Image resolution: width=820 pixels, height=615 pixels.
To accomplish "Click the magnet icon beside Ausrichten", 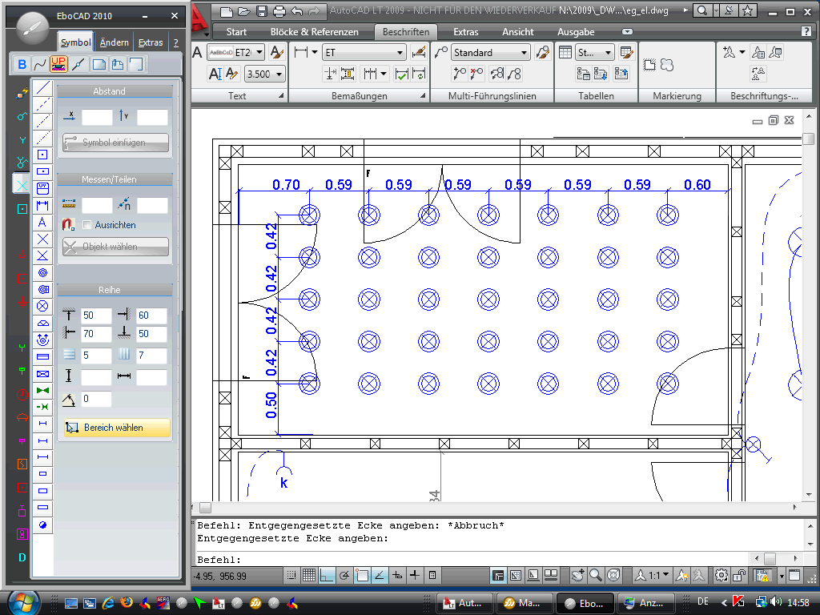I will [x=68, y=225].
